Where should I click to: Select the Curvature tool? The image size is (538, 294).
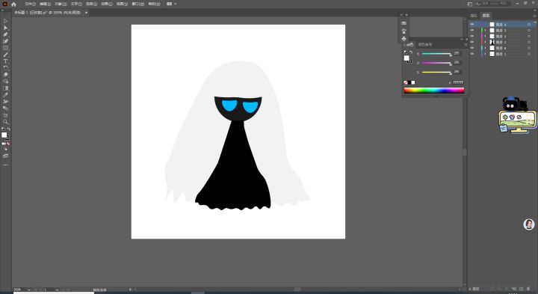click(x=5, y=41)
